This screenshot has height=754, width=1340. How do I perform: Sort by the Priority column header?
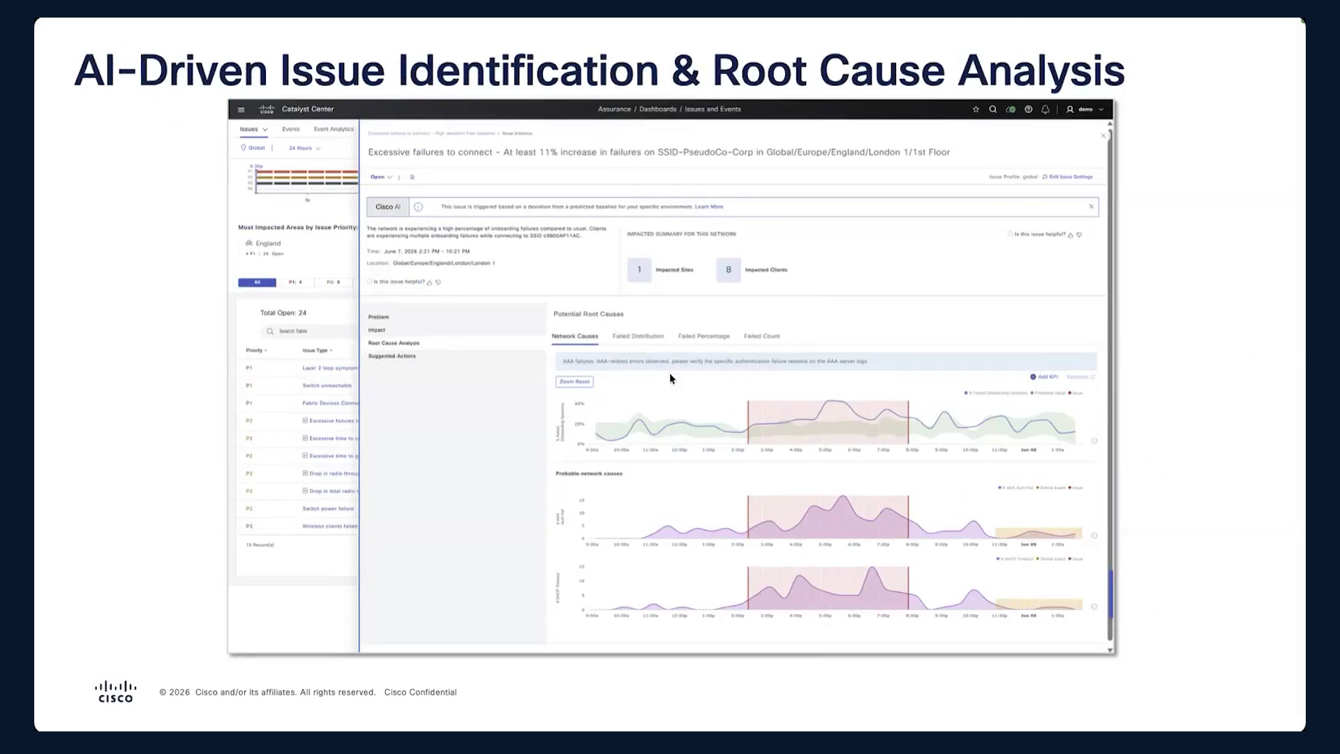tap(256, 350)
